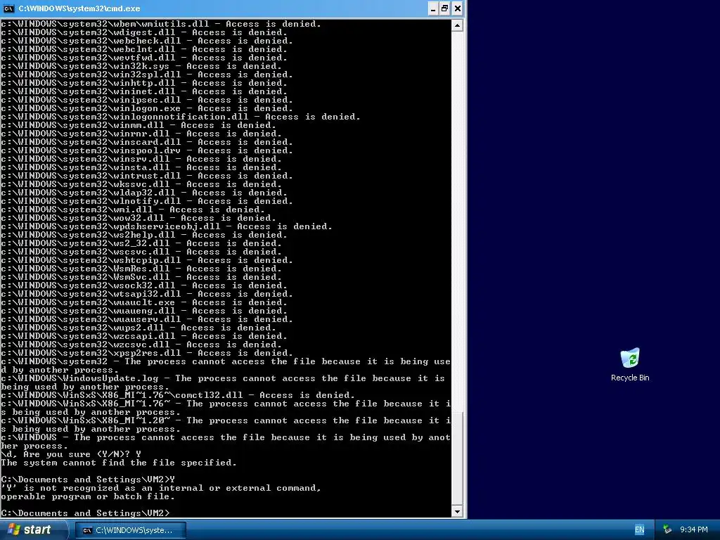Select the cmd.exe taskbar button
Image resolution: width=720 pixels, height=540 pixels.
[130, 530]
